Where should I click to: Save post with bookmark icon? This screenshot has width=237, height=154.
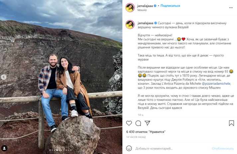(231, 123)
